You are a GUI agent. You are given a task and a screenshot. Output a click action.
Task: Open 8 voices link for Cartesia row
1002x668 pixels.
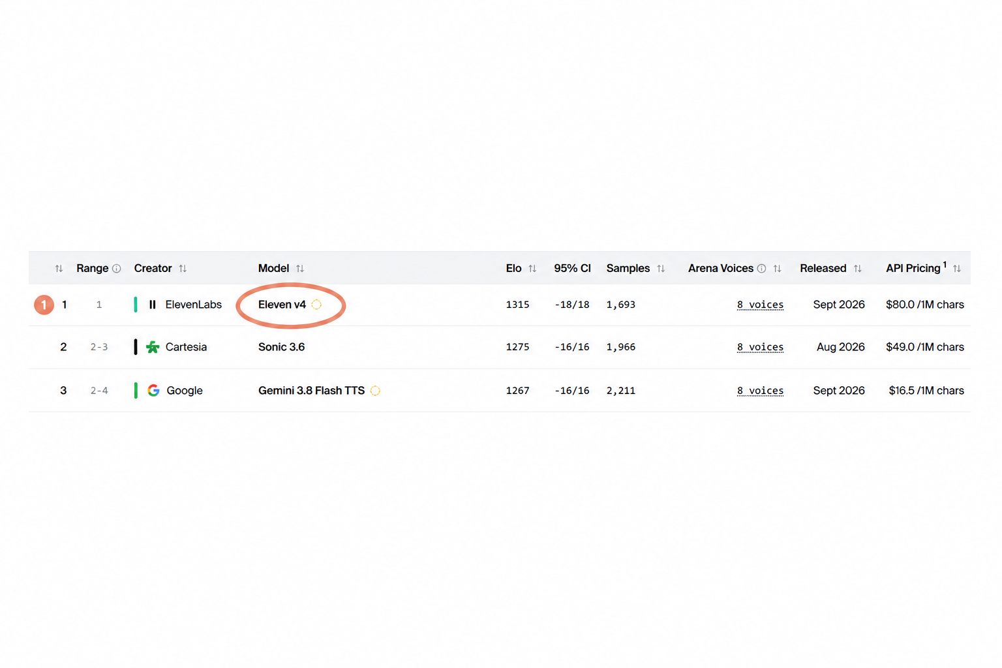click(x=760, y=347)
